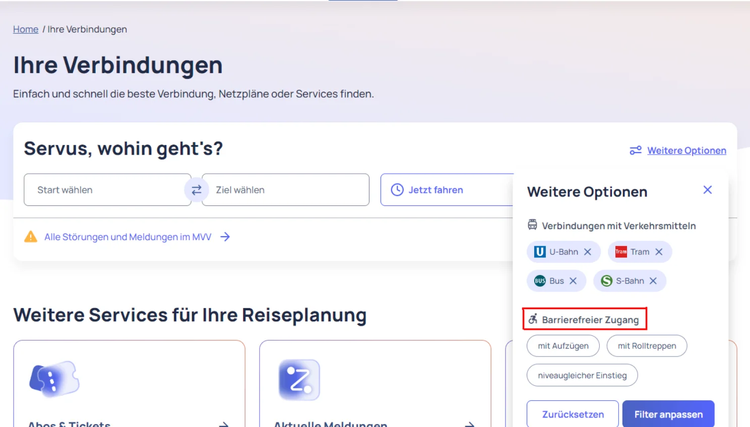Toggle the mit Aufzügen option
The height and width of the screenshot is (427, 750).
pos(563,346)
